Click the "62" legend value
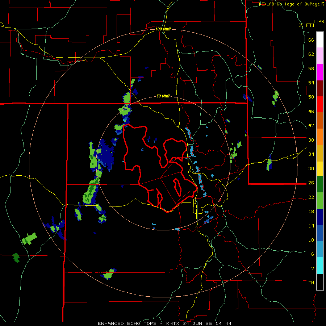 (311, 54)
